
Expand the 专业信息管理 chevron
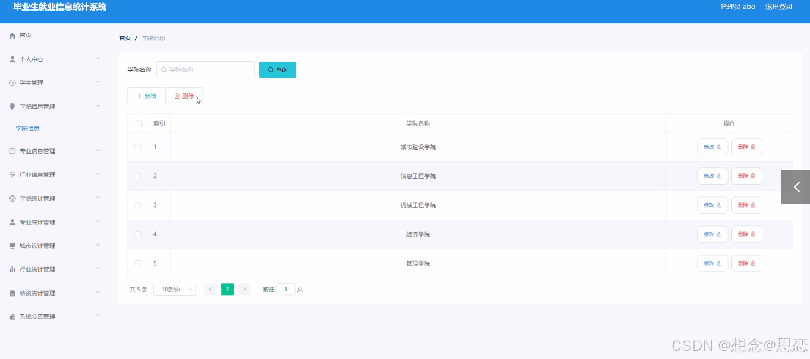click(98, 151)
